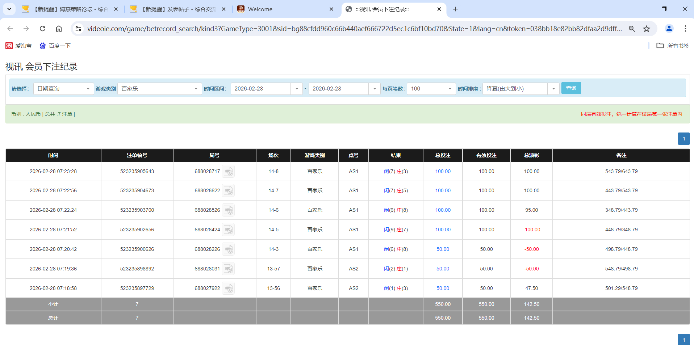Play video replay for round 688028717
Screen dimensions: 694x345
[229, 171]
